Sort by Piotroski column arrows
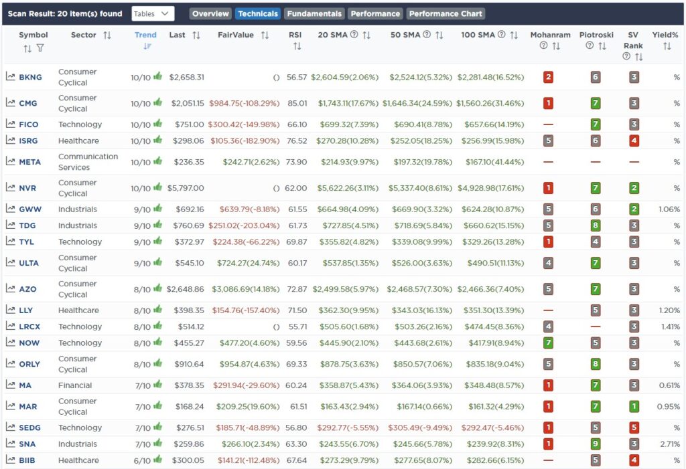The width and height of the screenshot is (686, 469). pyautogui.click(x=602, y=46)
